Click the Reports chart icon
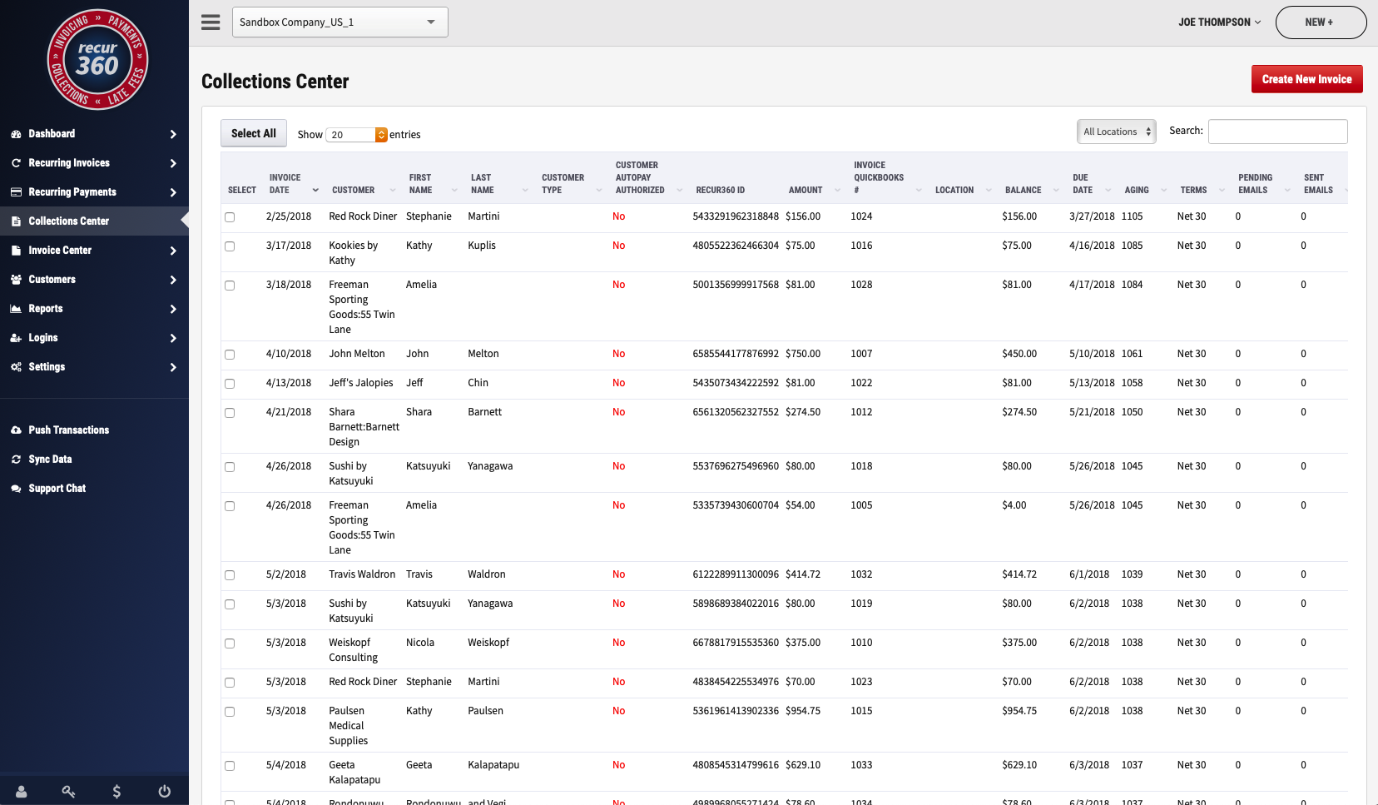 (x=16, y=308)
